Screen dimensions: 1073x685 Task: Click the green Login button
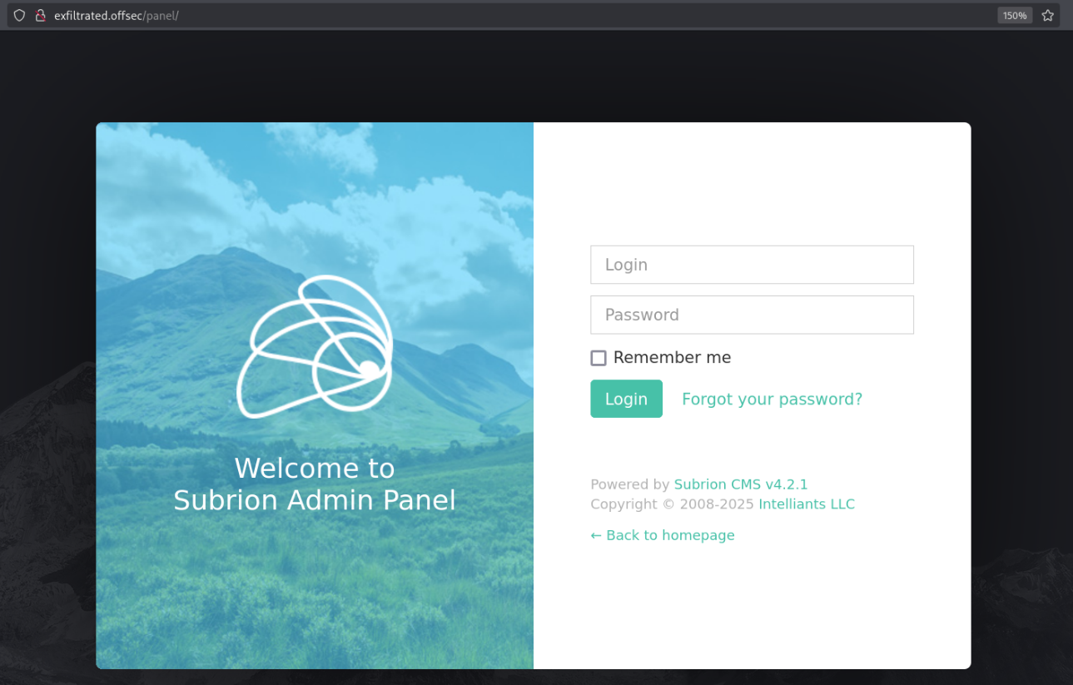point(626,399)
